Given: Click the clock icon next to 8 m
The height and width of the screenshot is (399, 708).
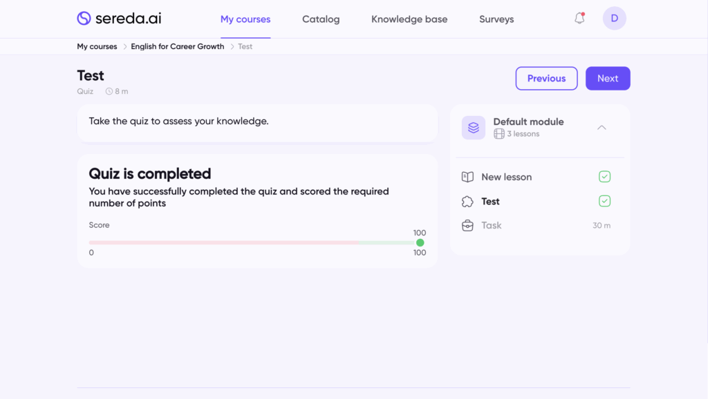Looking at the screenshot, I should point(109,92).
